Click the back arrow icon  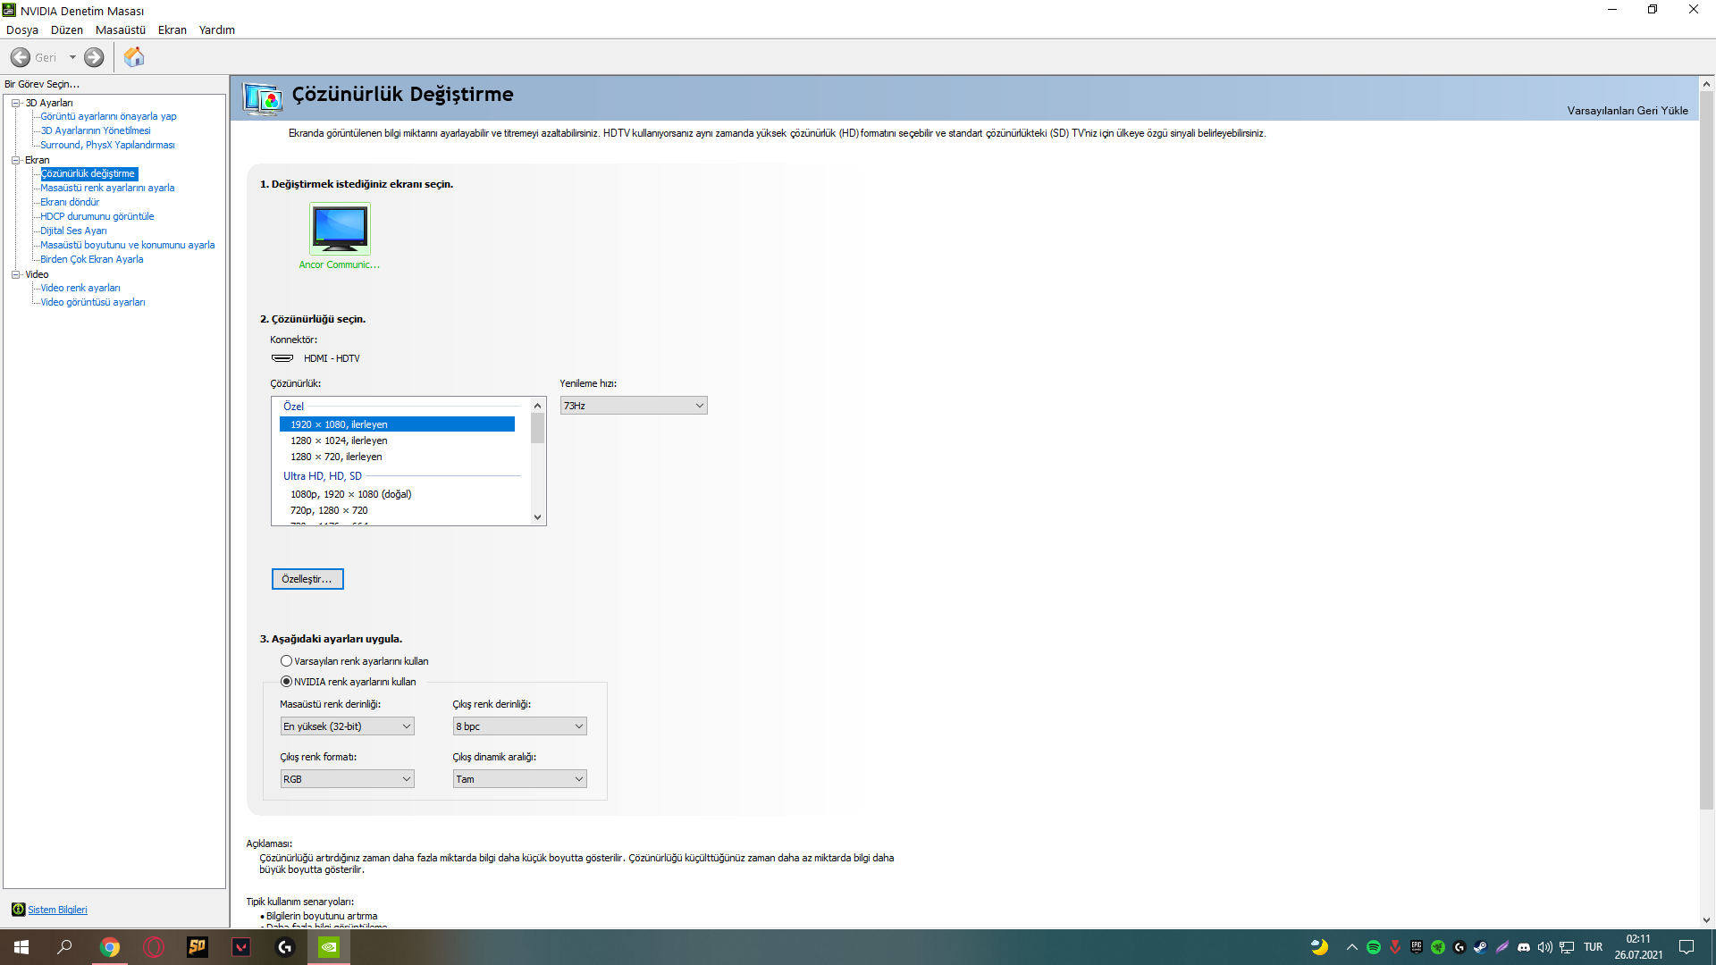21,57
